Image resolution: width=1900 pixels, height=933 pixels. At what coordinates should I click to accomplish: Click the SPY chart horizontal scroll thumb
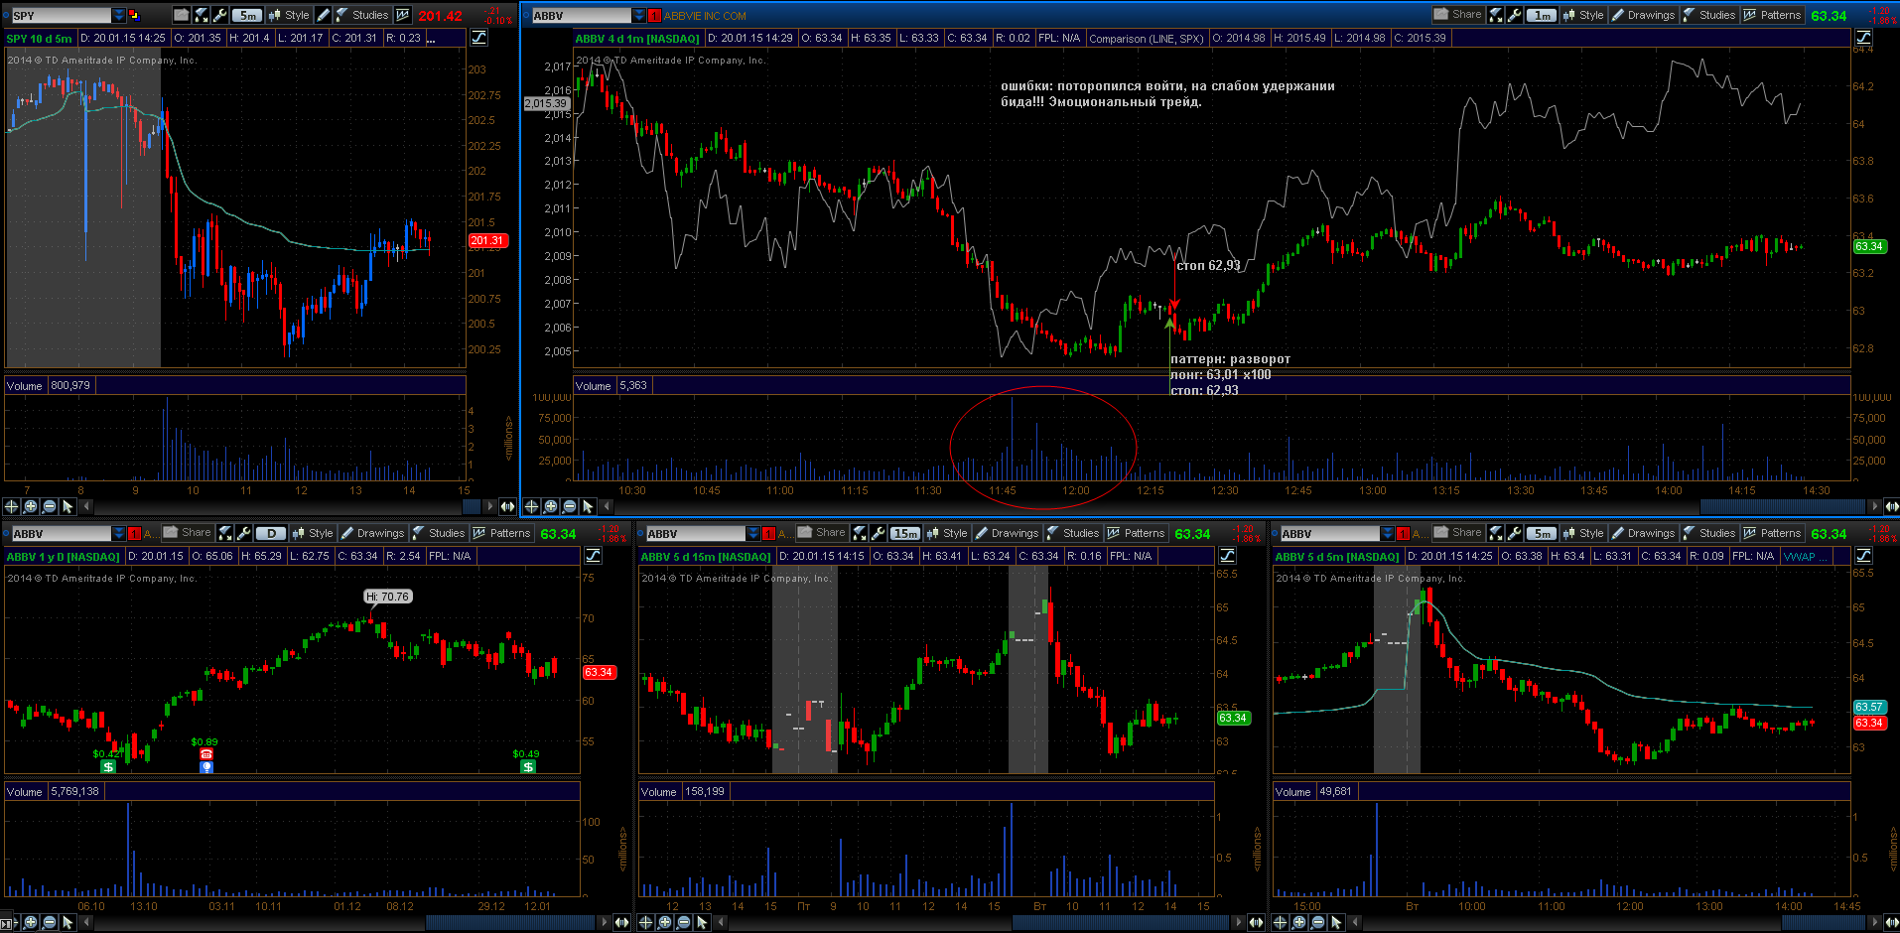(472, 506)
